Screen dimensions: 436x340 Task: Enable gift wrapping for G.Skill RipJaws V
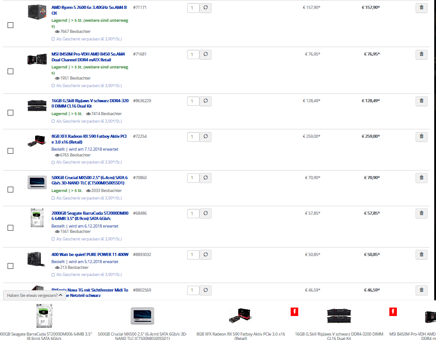[53, 121]
